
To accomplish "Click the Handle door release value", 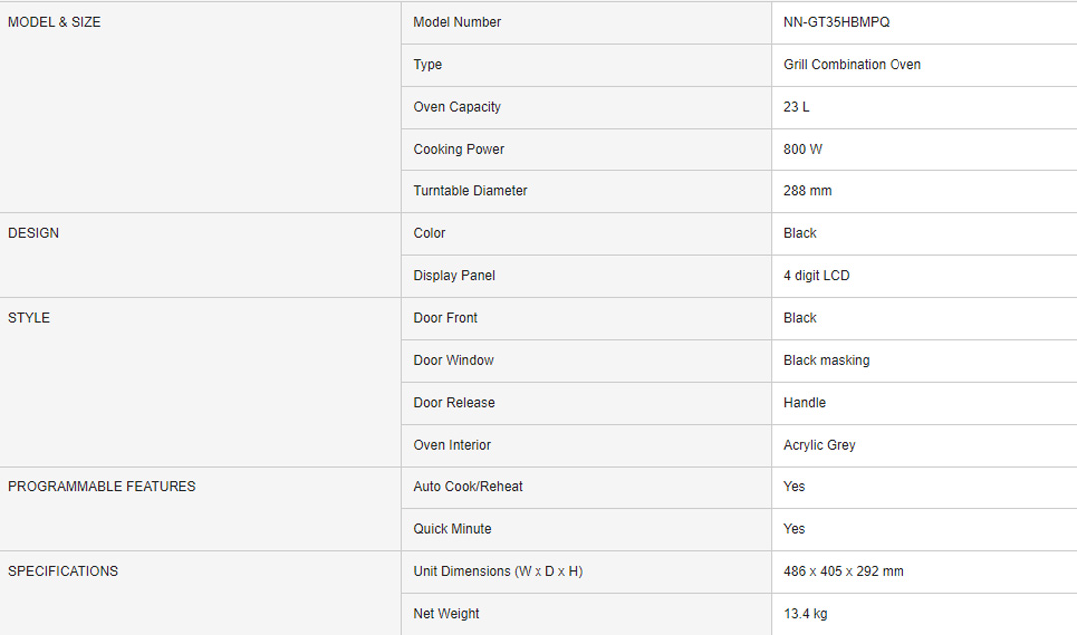I will (804, 403).
